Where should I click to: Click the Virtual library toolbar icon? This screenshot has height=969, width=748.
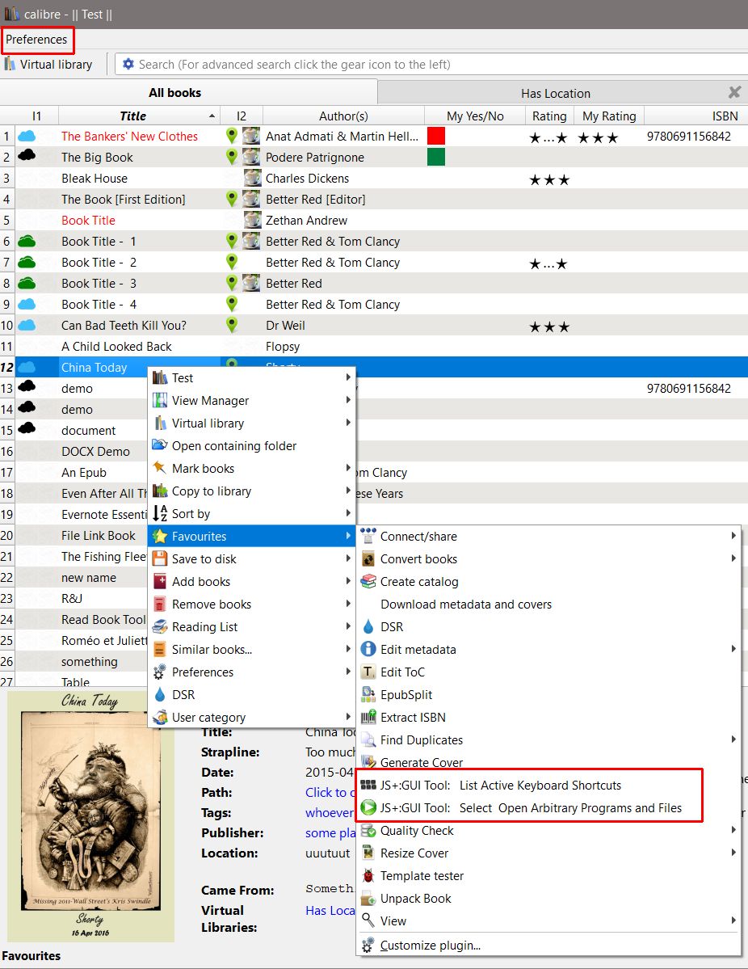10,65
